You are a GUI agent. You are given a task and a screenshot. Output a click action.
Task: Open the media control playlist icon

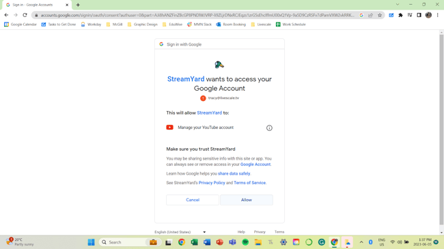[x=410, y=15]
